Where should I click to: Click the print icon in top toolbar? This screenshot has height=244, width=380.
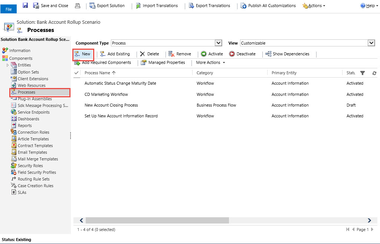(x=78, y=6)
